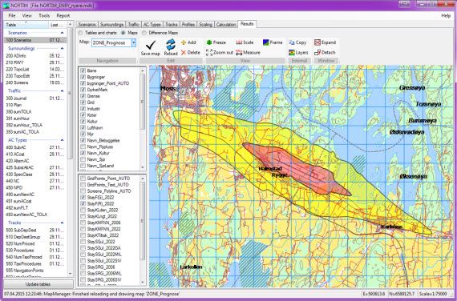Collapse the Tracks section in table list

62,223
